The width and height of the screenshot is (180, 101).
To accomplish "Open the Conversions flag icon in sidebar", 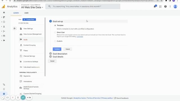I will pyautogui.click(x=4, y=40).
